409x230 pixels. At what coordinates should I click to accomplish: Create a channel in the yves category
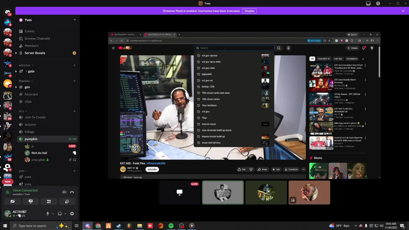(74, 171)
